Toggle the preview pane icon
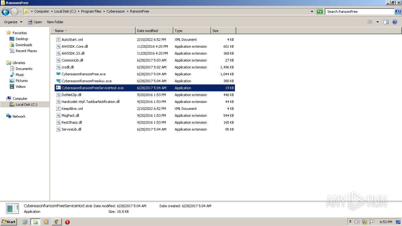The width and height of the screenshot is (402, 226). (x=386, y=22)
